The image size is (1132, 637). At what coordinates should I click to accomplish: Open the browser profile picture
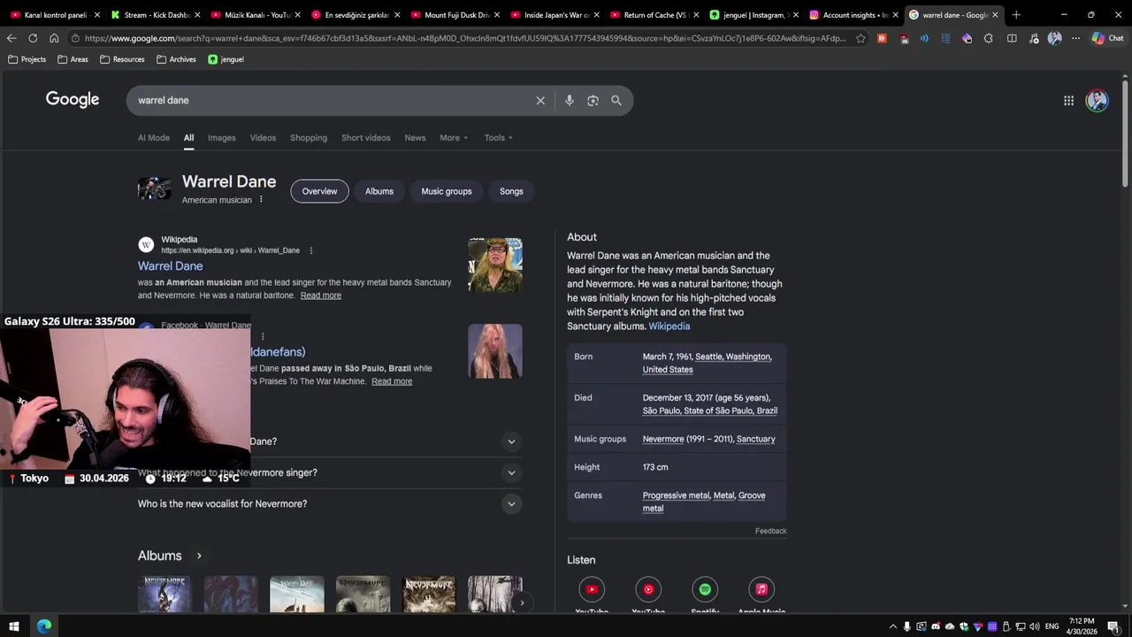pyautogui.click(x=1054, y=38)
